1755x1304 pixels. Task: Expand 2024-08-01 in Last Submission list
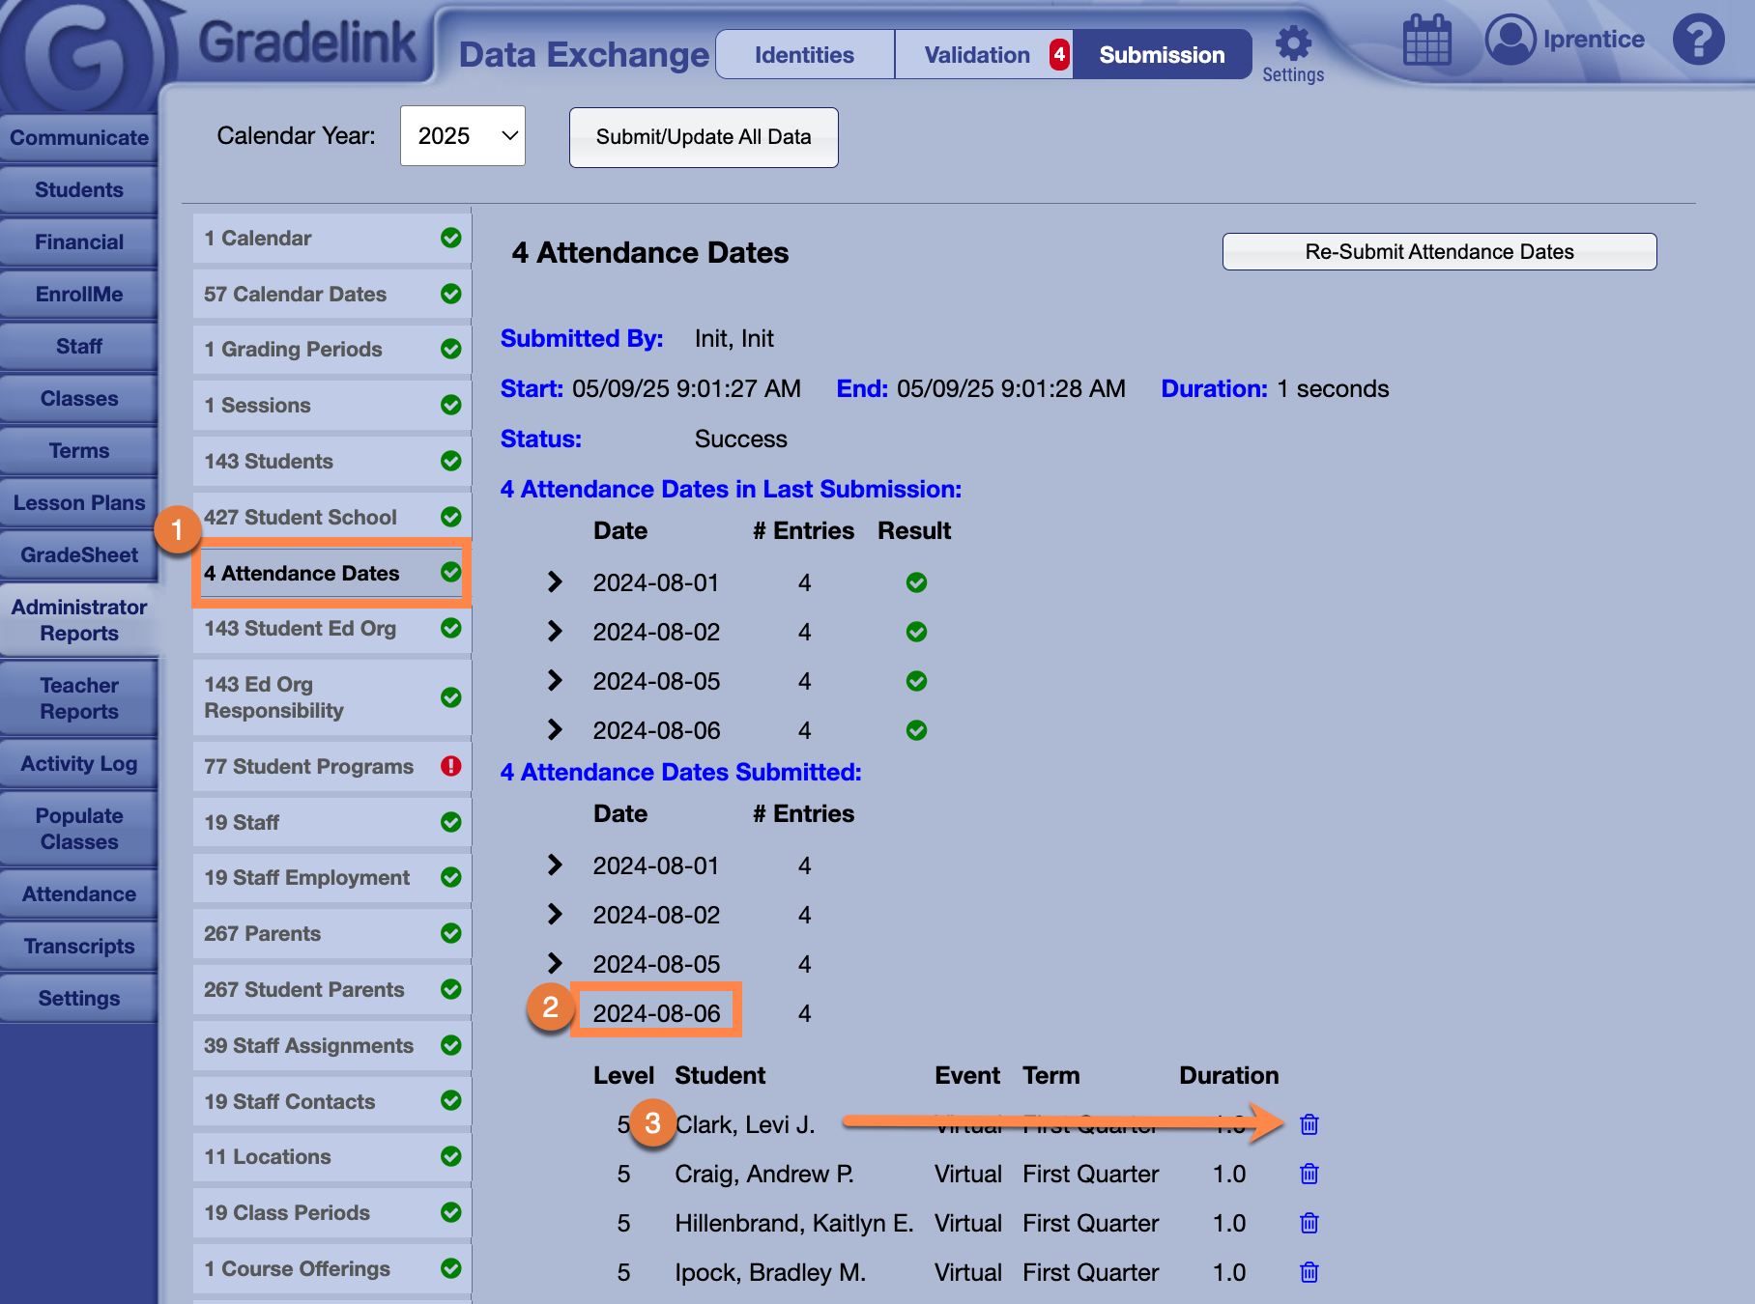[555, 581]
